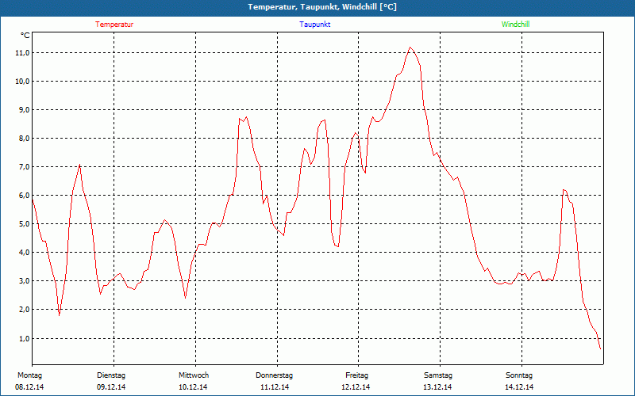Viewport: 635px width, 396px height.
Task: Select the blue Taupunkt legend label
Action: pos(314,25)
